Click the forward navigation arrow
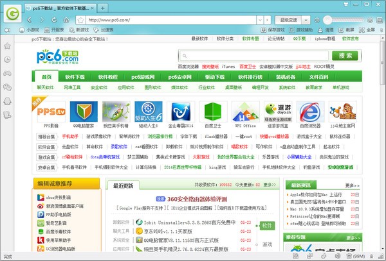The height and width of the screenshot is (261, 386). pyautogui.click(x=42, y=20)
